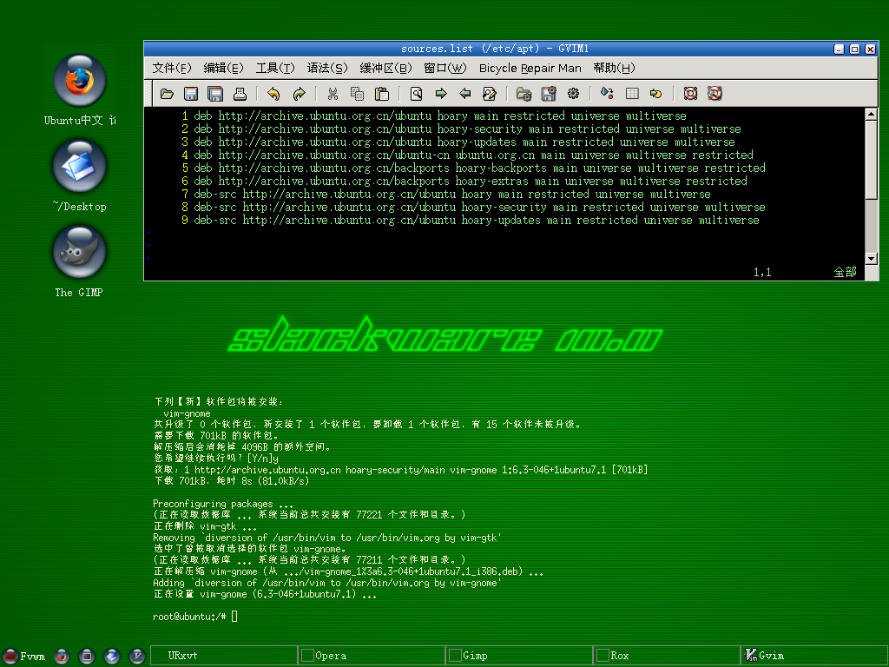Open find and replace with the magnifier icon

pos(416,94)
